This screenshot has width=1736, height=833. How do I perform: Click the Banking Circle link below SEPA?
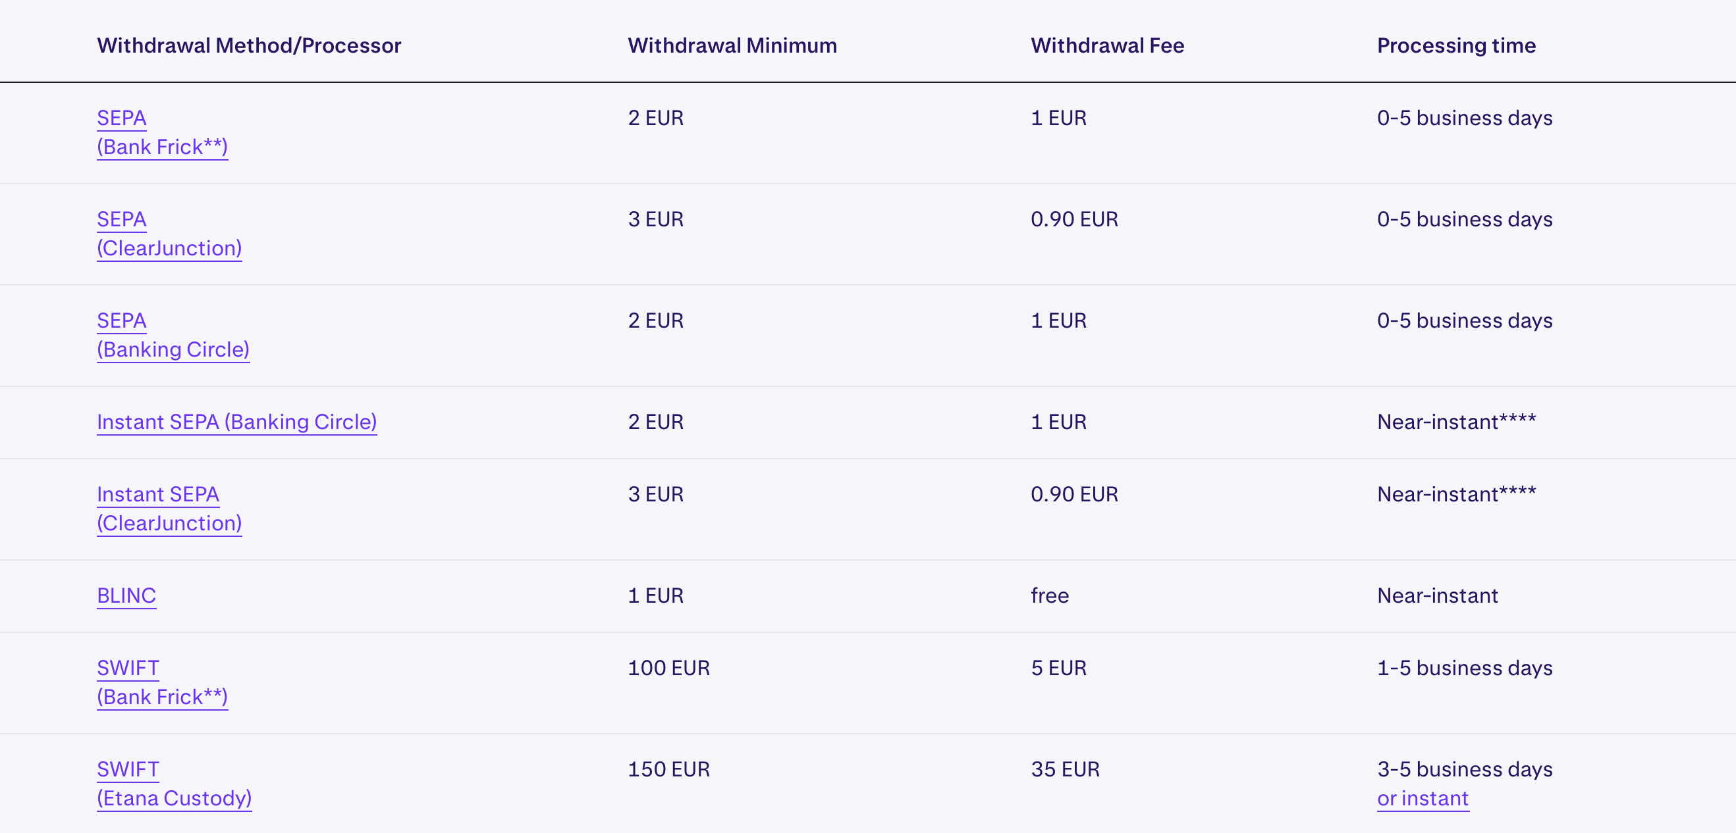coord(173,349)
